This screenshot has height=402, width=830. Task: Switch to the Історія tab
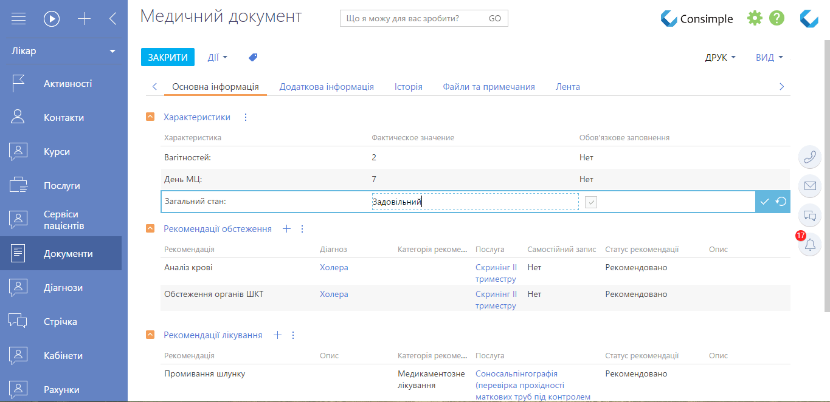tap(409, 87)
